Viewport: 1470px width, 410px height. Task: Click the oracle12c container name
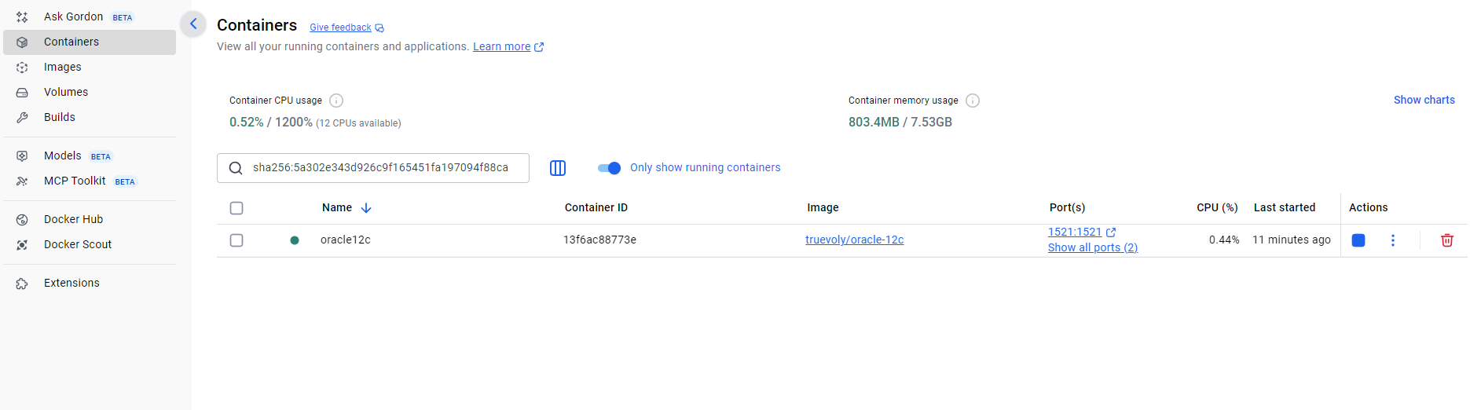tap(346, 240)
